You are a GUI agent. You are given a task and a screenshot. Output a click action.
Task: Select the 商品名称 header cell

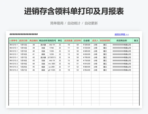click(x=43, y=40)
